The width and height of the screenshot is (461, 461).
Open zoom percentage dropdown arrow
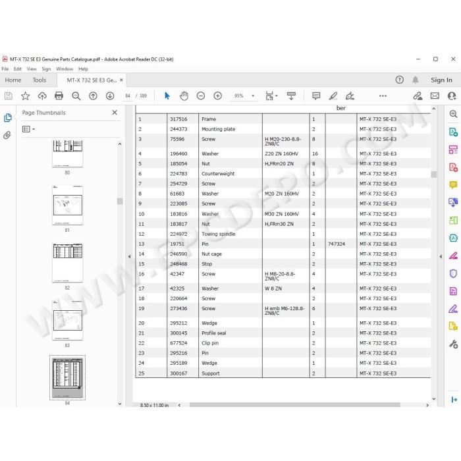[x=253, y=96]
